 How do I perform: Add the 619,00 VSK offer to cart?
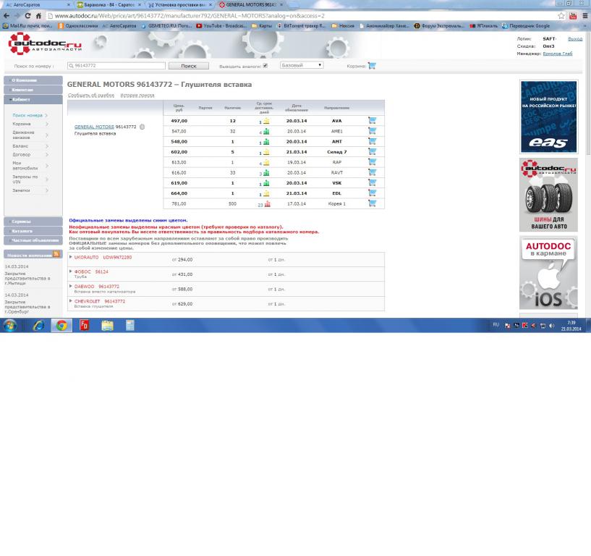click(372, 182)
